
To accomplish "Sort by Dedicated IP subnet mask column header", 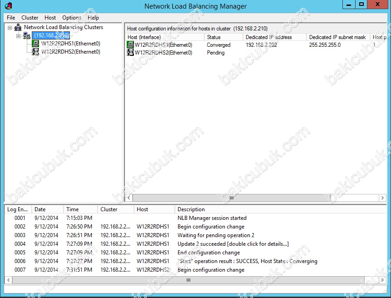I will pos(338,37).
